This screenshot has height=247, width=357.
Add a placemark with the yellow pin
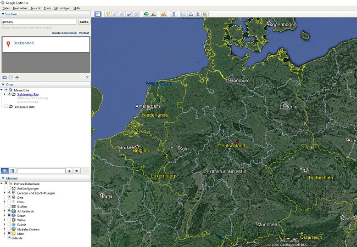tap(108, 14)
